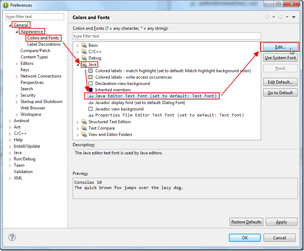This screenshot has height=251, width=304.
Task: Open the Perspectives preferences page
Action: [32, 82]
